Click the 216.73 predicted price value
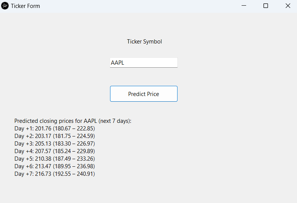This screenshot has width=297, height=203. (43, 174)
